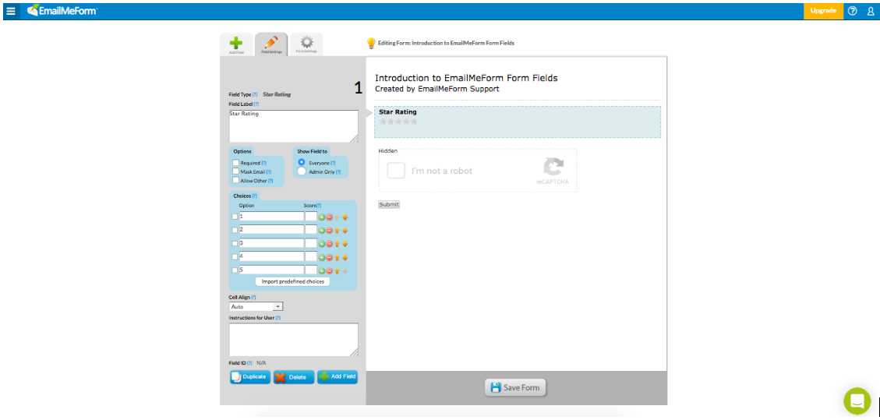Click the Upgrade button
Viewport: 880px width, 420px height.
coord(823,11)
